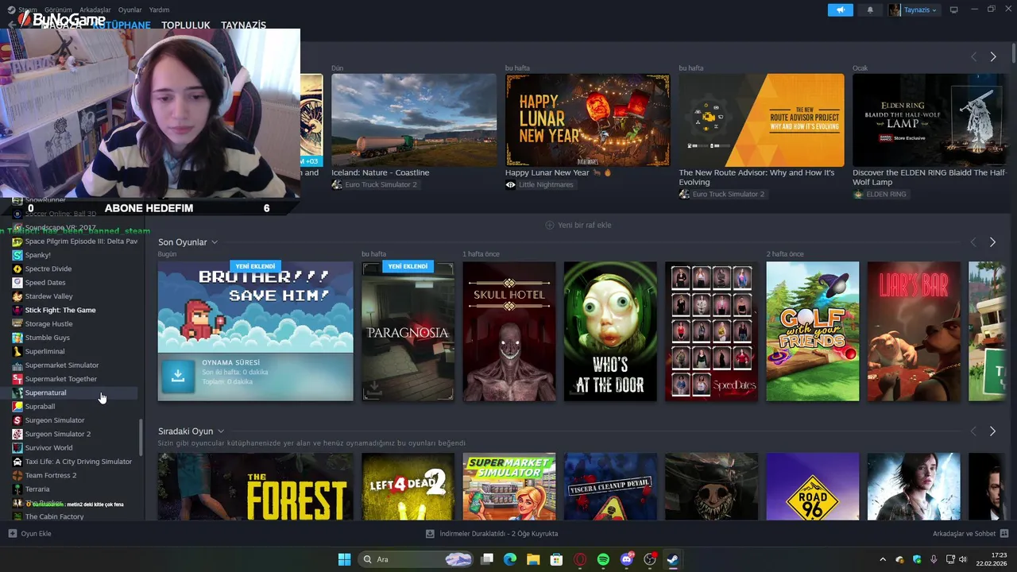Open Who's At The Door cover
This screenshot has height=572, width=1017.
610,331
